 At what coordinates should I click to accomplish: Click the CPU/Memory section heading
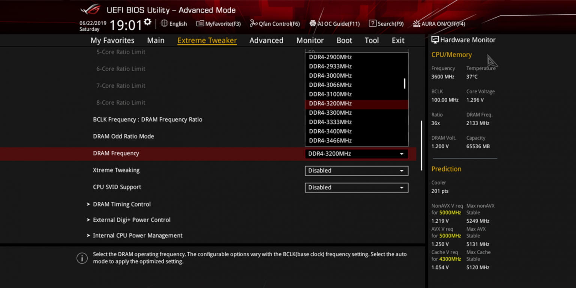click(x=451, y=55)
